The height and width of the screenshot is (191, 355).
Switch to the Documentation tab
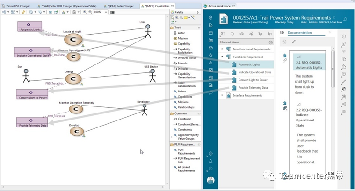click(x=299, y=33)
